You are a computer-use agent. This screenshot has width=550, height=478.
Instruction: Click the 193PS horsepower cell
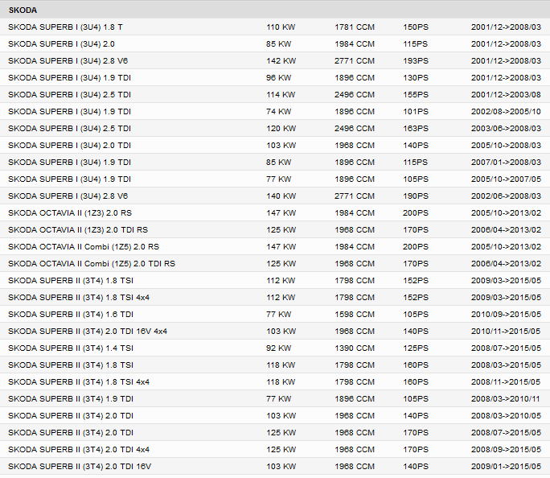pyautogui.click(x=416, y=60)
